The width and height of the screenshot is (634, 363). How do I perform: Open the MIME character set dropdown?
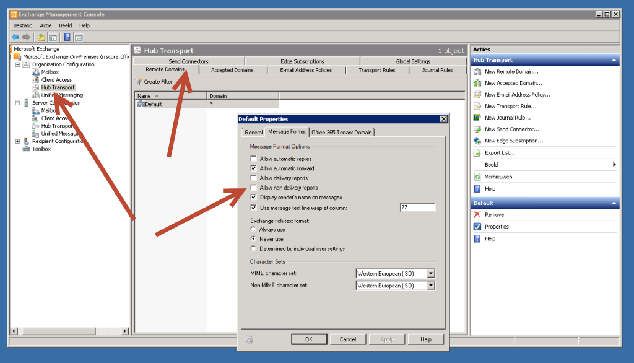coord(431,274)
